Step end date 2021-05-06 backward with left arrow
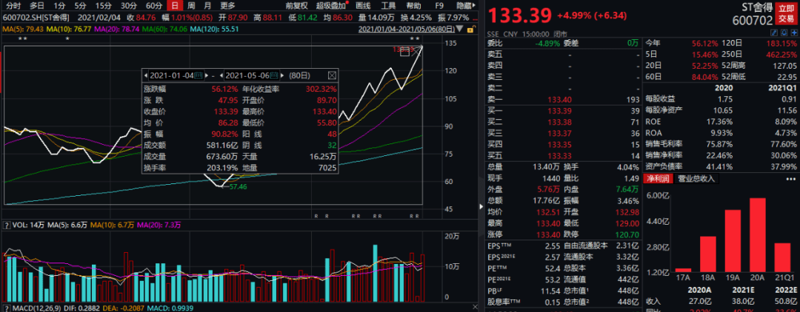Viewport: 800px width, 312px height. click(221, 75)
